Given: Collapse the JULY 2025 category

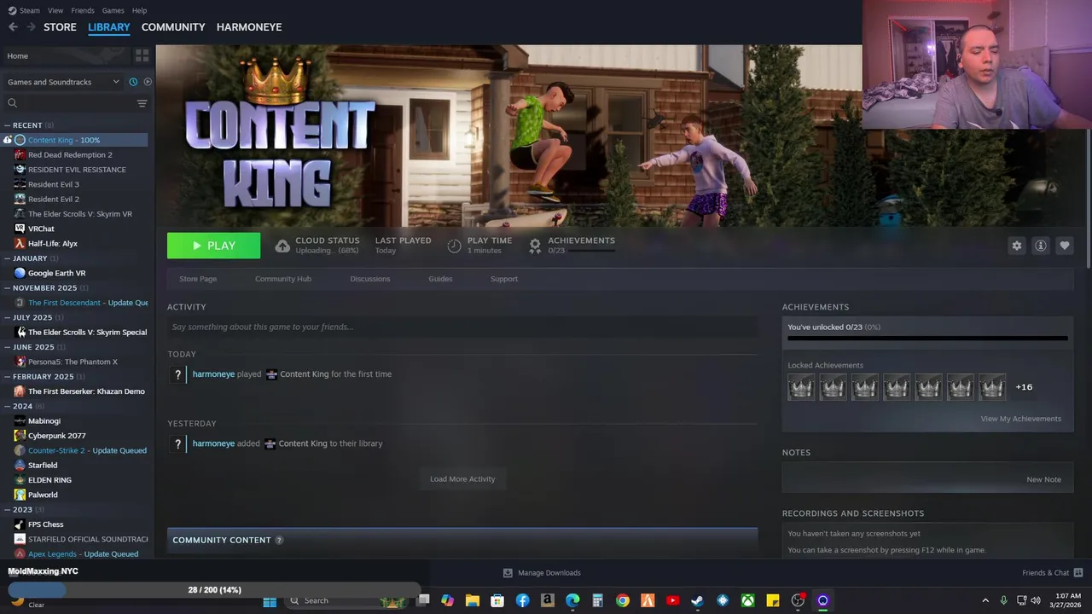Looking at the screenshot, I should [x=8, y=317].
